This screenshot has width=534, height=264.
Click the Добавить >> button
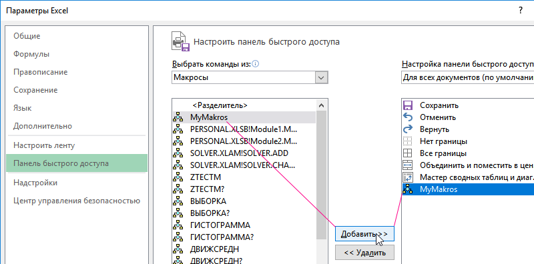pos(364,234)
